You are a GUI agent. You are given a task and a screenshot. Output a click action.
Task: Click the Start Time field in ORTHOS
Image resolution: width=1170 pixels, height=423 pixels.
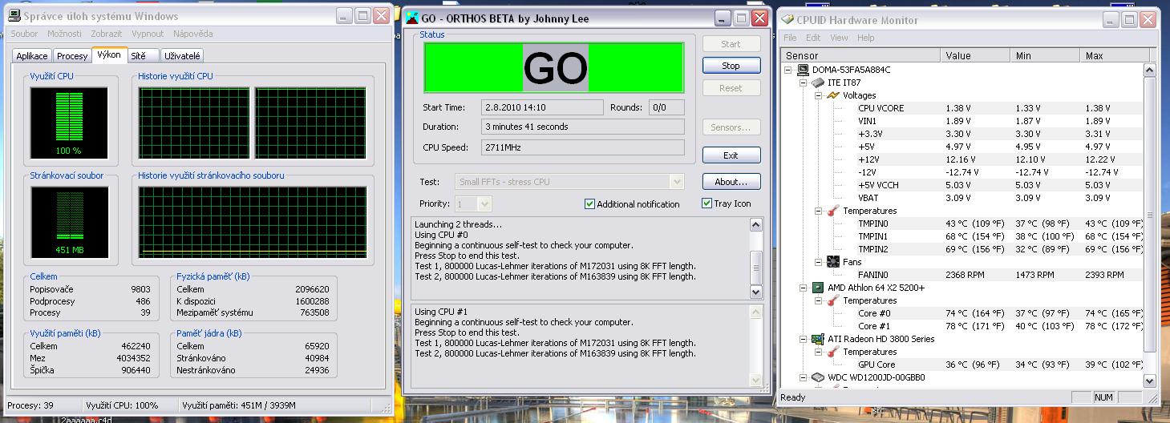(542, 107)
